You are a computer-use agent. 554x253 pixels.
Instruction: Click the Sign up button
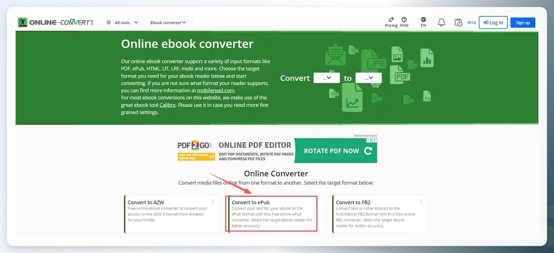pos(523,23)
